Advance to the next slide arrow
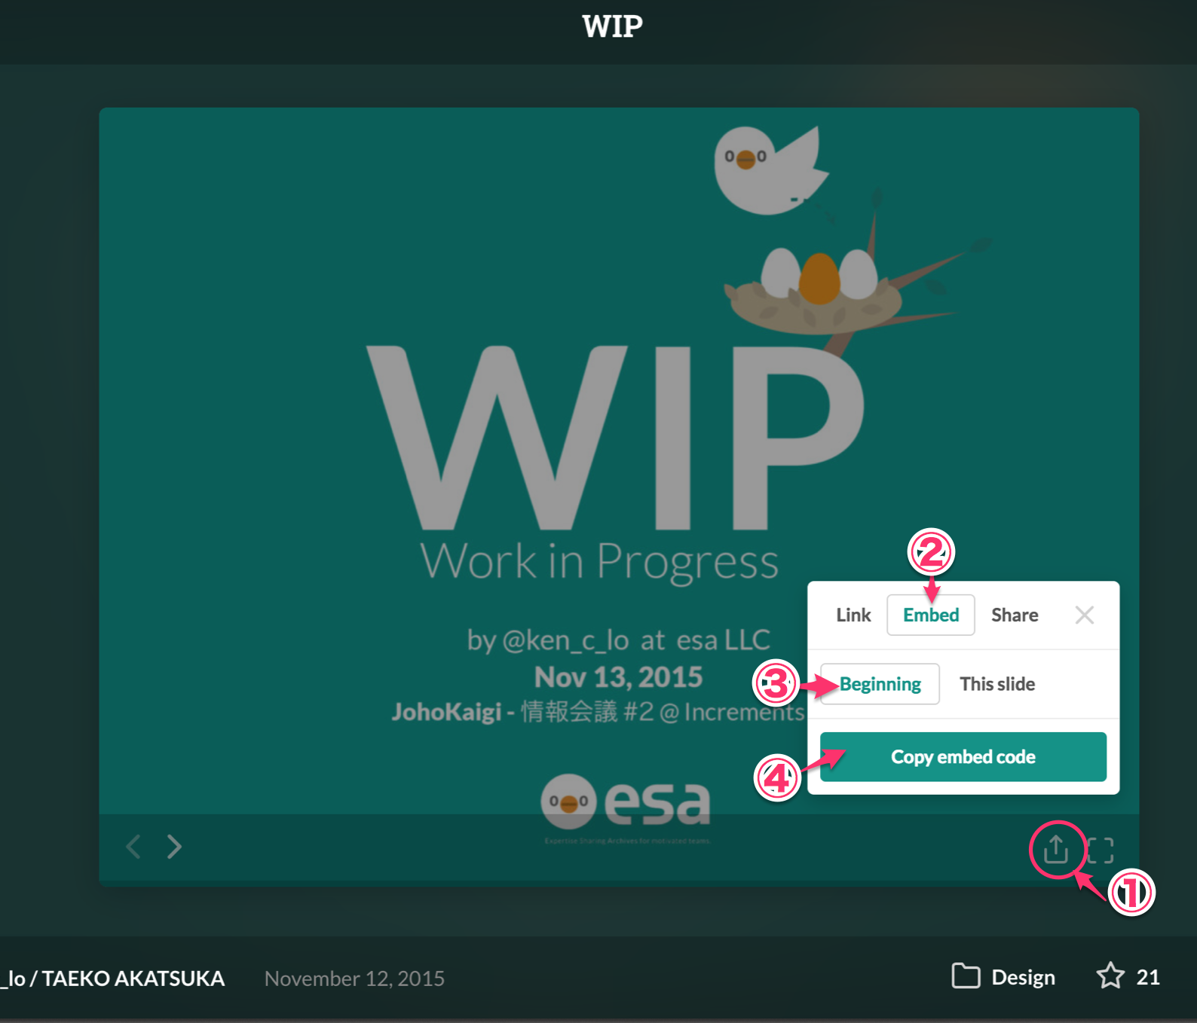1197x1023 pixels. 174,847
